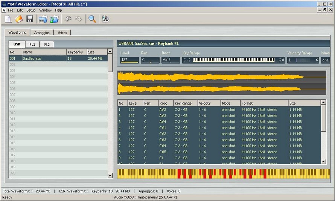Image resolution: width=335 pixels, height=201 pixels.
Task: Click the Undo arrow icon
Action: pyautogui.click(x=68, y=19)
